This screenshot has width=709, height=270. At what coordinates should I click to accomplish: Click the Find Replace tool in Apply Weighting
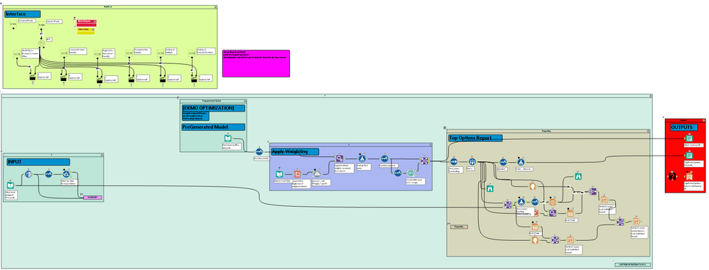point(340,158)
